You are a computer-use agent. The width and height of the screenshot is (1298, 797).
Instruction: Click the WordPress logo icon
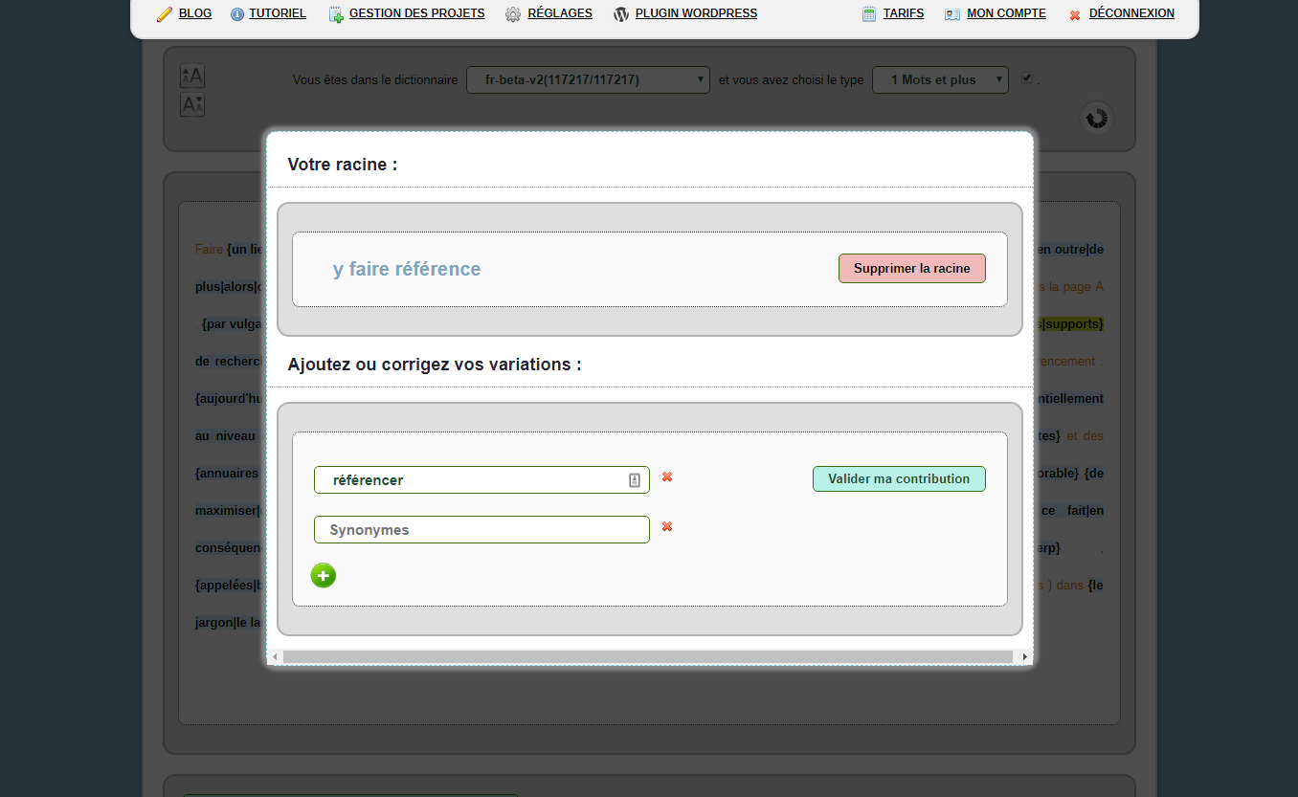pyautogui.click(x=621, y=14)
